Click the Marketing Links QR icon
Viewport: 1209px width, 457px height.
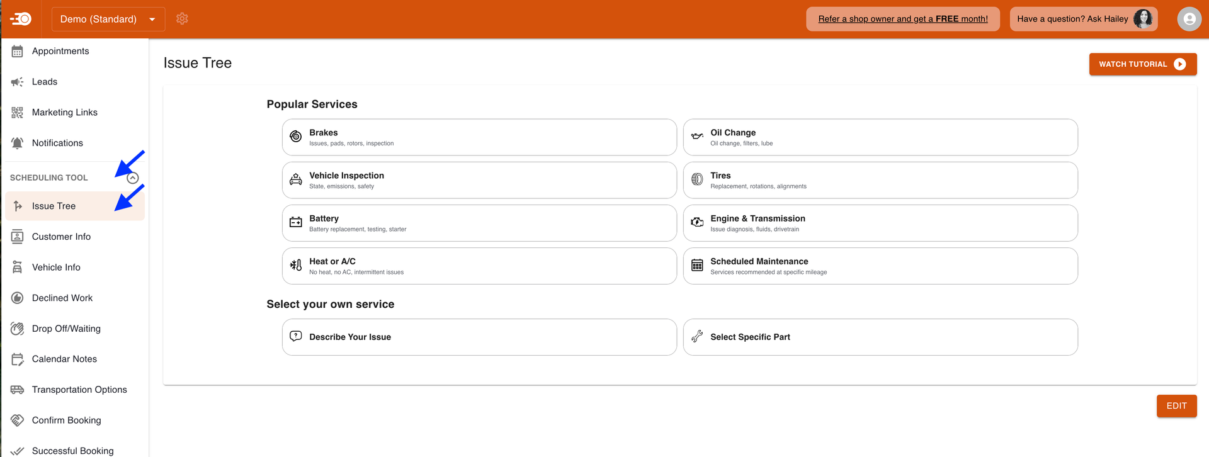click(x=17, y=113)
